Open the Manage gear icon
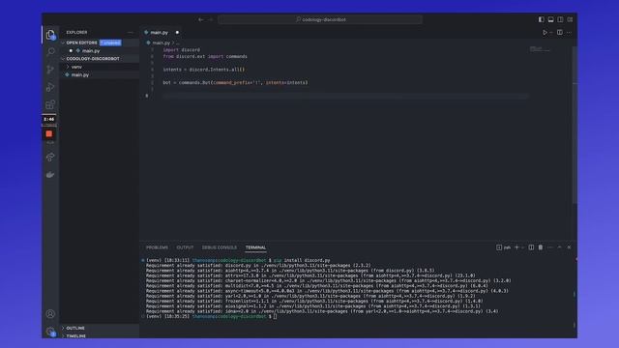This screenshot has height=348, width=619. click(x=50, y=331)
